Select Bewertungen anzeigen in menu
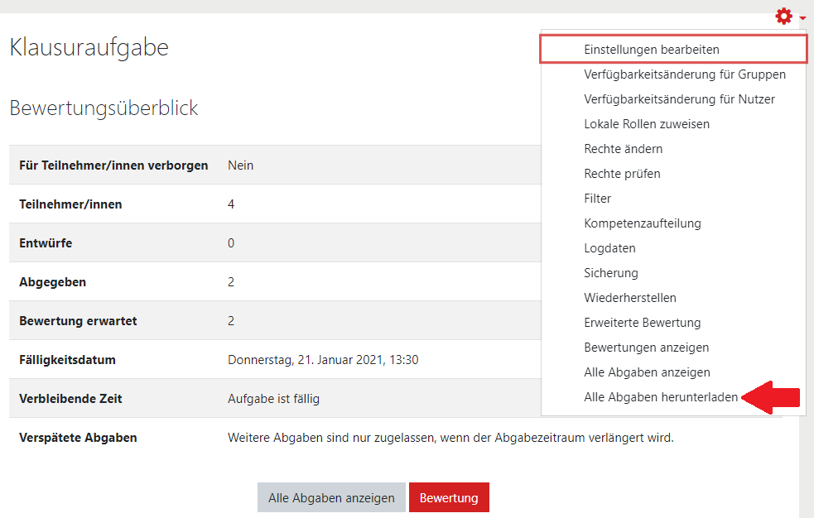 pyautogui.click(x=674, y=348)
